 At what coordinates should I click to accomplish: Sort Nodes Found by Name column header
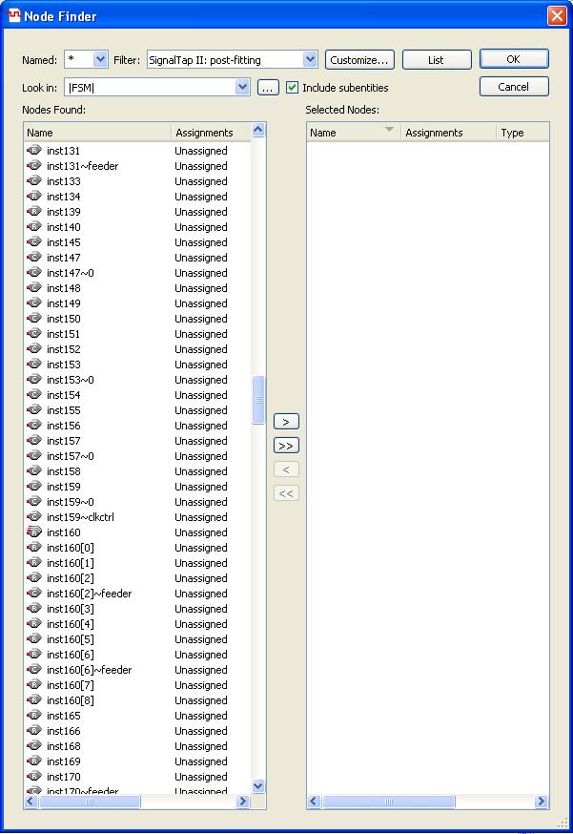[x=97, y=133]
